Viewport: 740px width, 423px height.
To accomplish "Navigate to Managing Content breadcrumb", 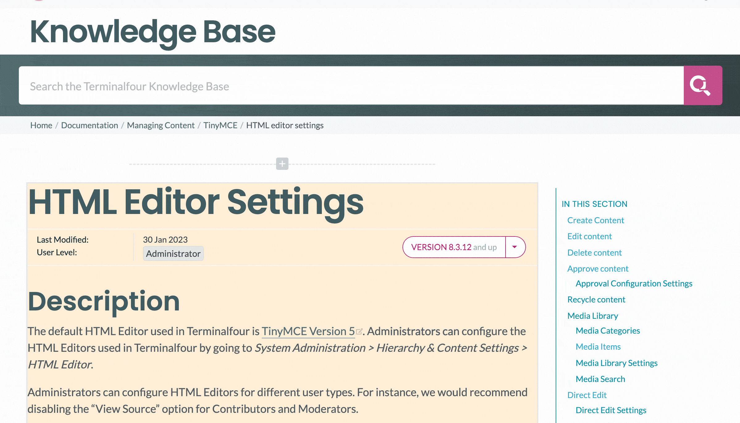I will [161, 125].
